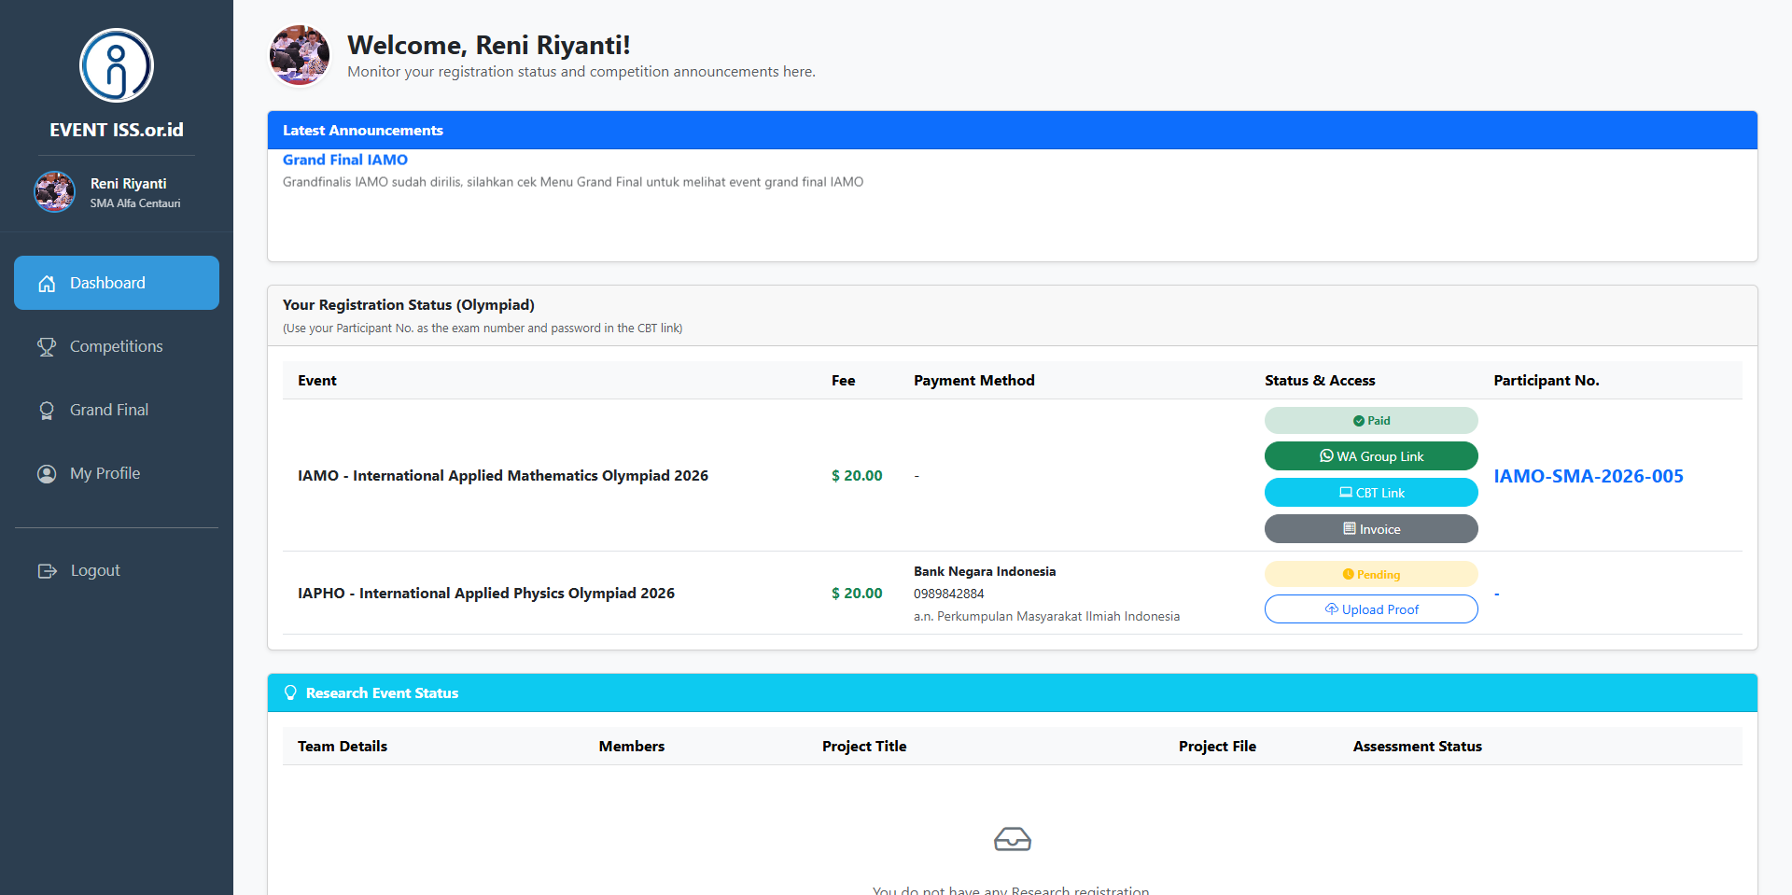Click the Assessment Status column header
The height and width of the screenshot is (895, 1792).
1418,747
